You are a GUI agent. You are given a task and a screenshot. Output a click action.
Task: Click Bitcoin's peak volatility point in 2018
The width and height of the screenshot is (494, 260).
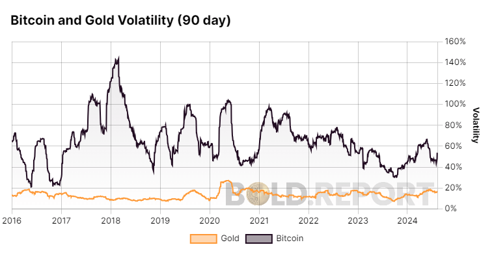click(x=117, y=58)
